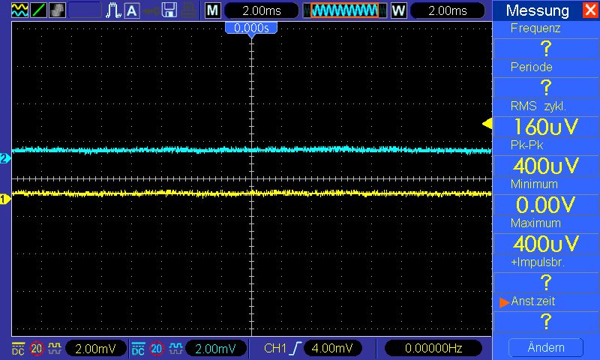
Task: Click the RMS zykl. 160uV reading
Action: [546, 127]
